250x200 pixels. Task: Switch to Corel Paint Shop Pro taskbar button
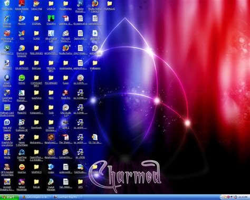pyautogui.click(x=67, y=197)
